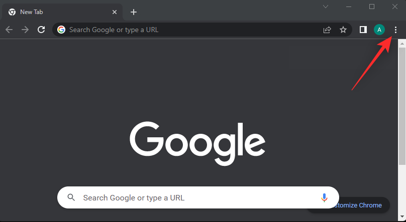Go forward to the next page

click(25, 30)
